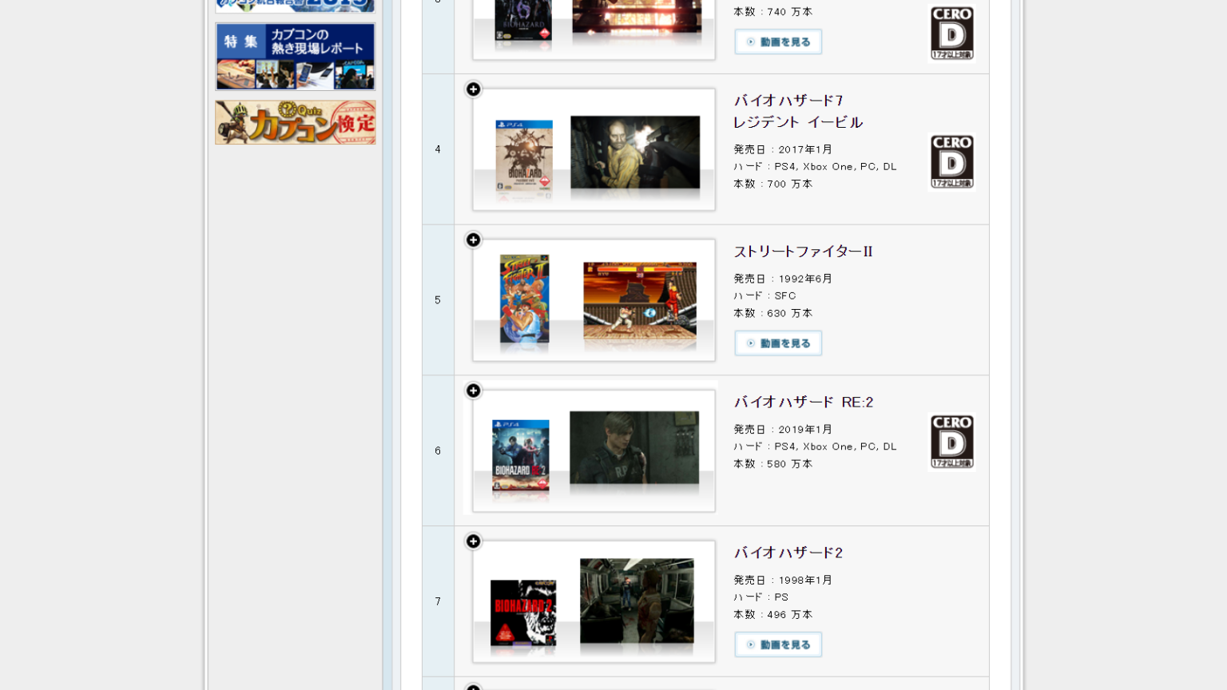Image resolution: width=1227 pixels, height=690 pixels.
Task: Click rank number 4
Action: [438, 149]
